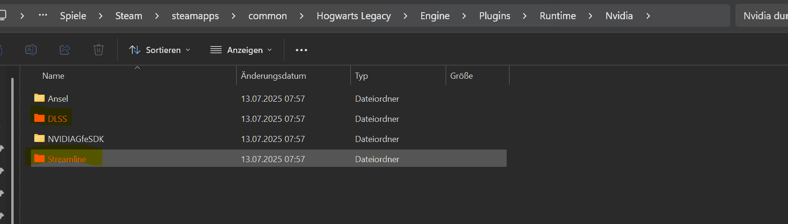Navigate to Plugins in the breadcrumb

494,16
